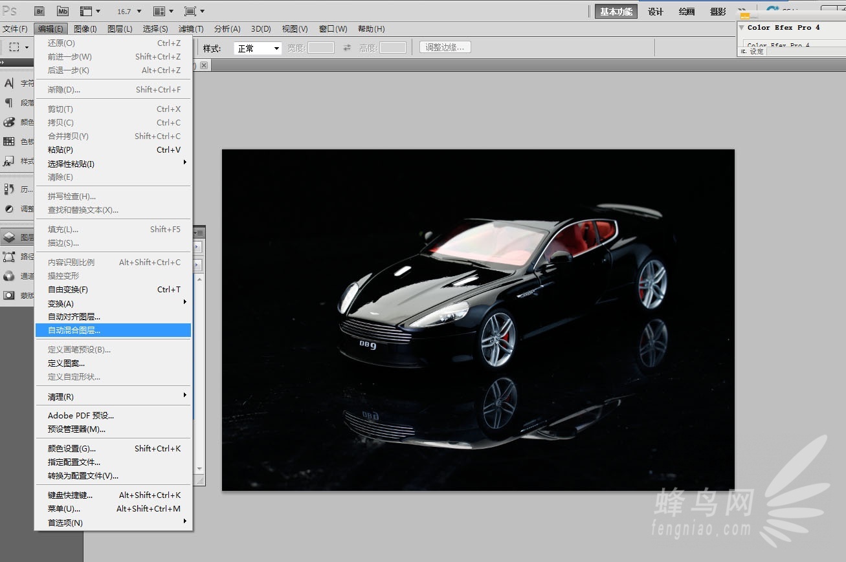Open the view extras filmstrip icon

pyautogui.click(x=89, y=11)
